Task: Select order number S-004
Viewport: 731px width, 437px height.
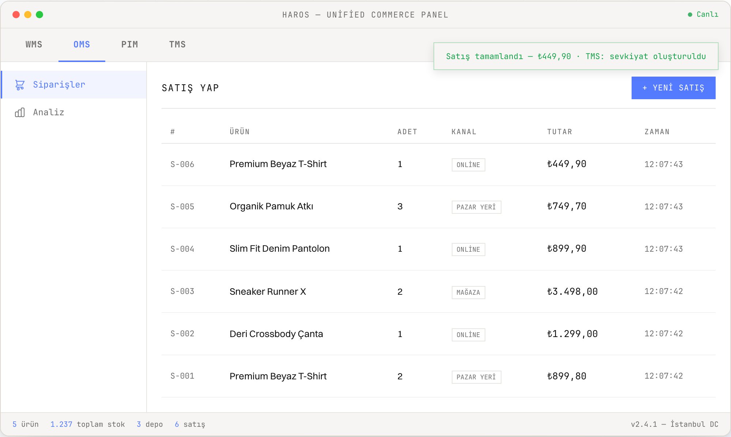Action: 182,249
